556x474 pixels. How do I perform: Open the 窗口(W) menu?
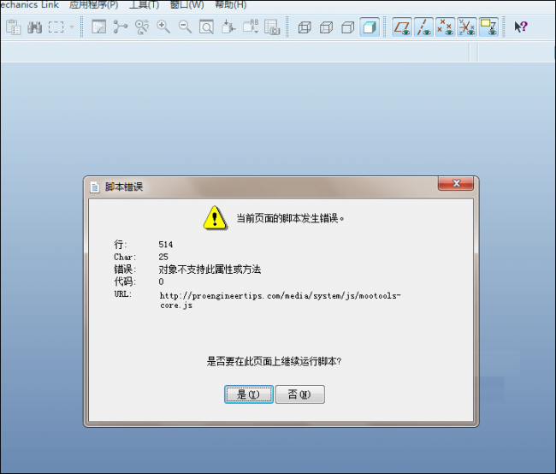186,4
